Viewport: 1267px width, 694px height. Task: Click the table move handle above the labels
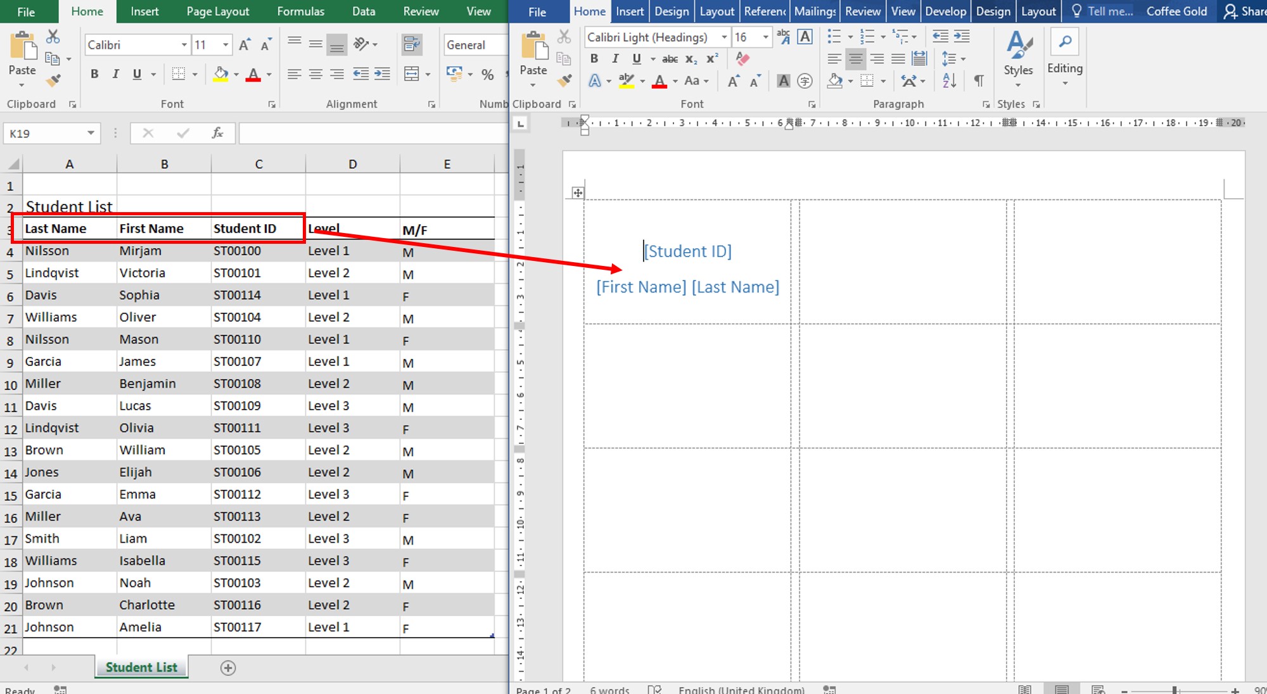[578, 192]
